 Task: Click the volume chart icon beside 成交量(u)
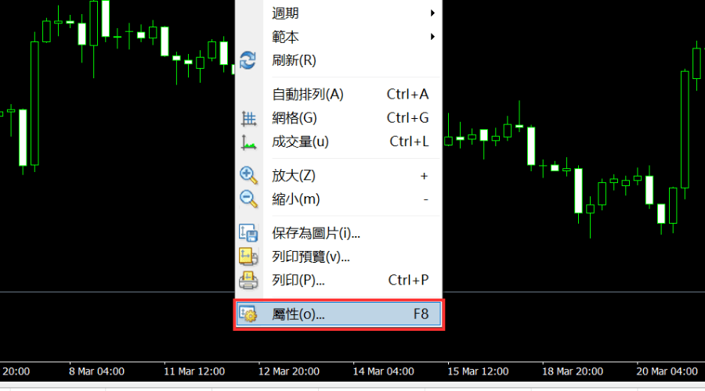[x=248, y=142]
